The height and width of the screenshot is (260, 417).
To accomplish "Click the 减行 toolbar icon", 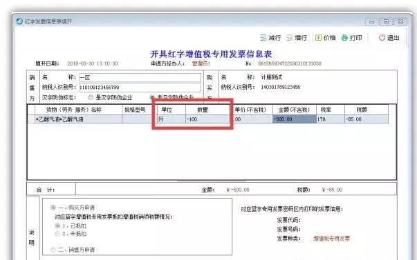I will (263, 38).
